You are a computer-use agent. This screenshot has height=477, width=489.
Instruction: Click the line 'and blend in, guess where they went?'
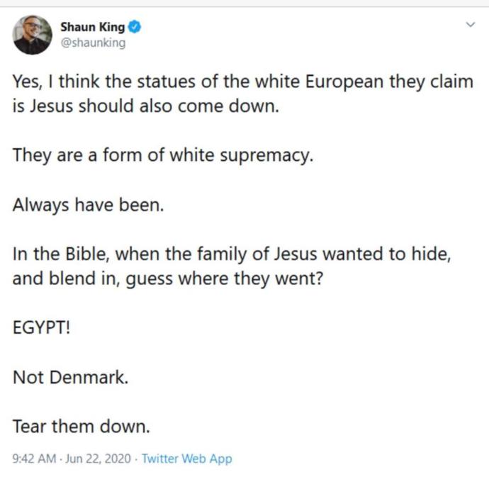pyautogui.click(x=168, y=279)
